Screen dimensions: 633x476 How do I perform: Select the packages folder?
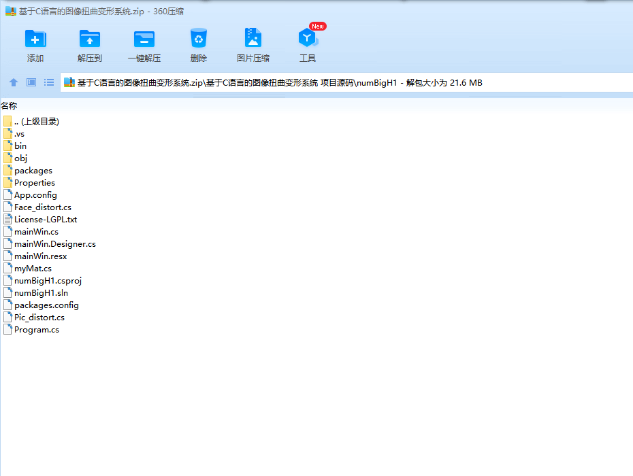click(x=28, y=171)
